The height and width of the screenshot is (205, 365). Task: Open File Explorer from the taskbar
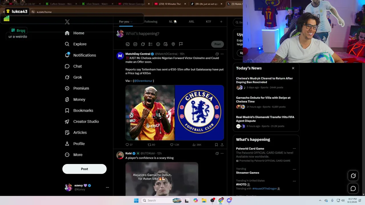[204, 200]
